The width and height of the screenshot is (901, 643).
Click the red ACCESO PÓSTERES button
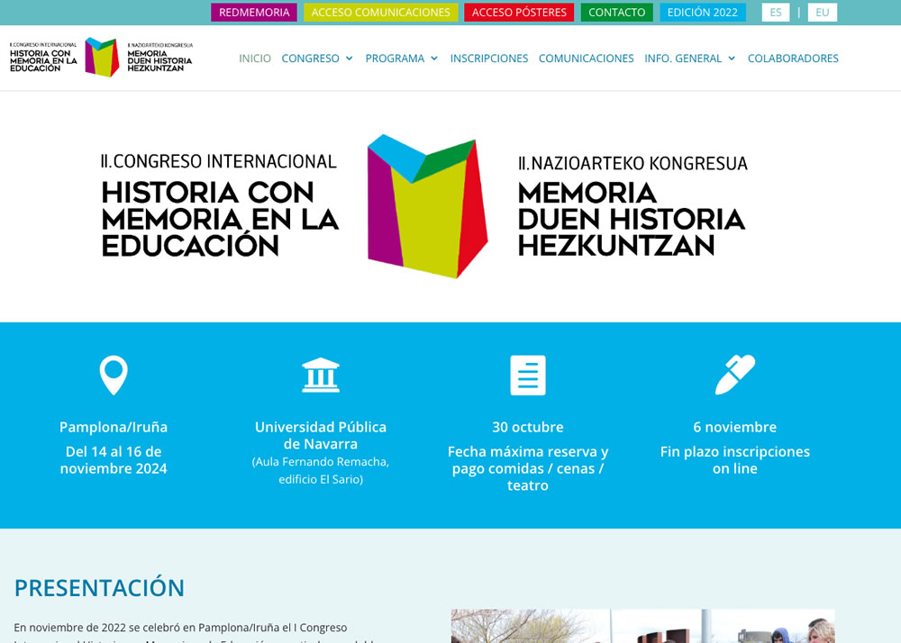pyautogui.click(x=519, y=13)
